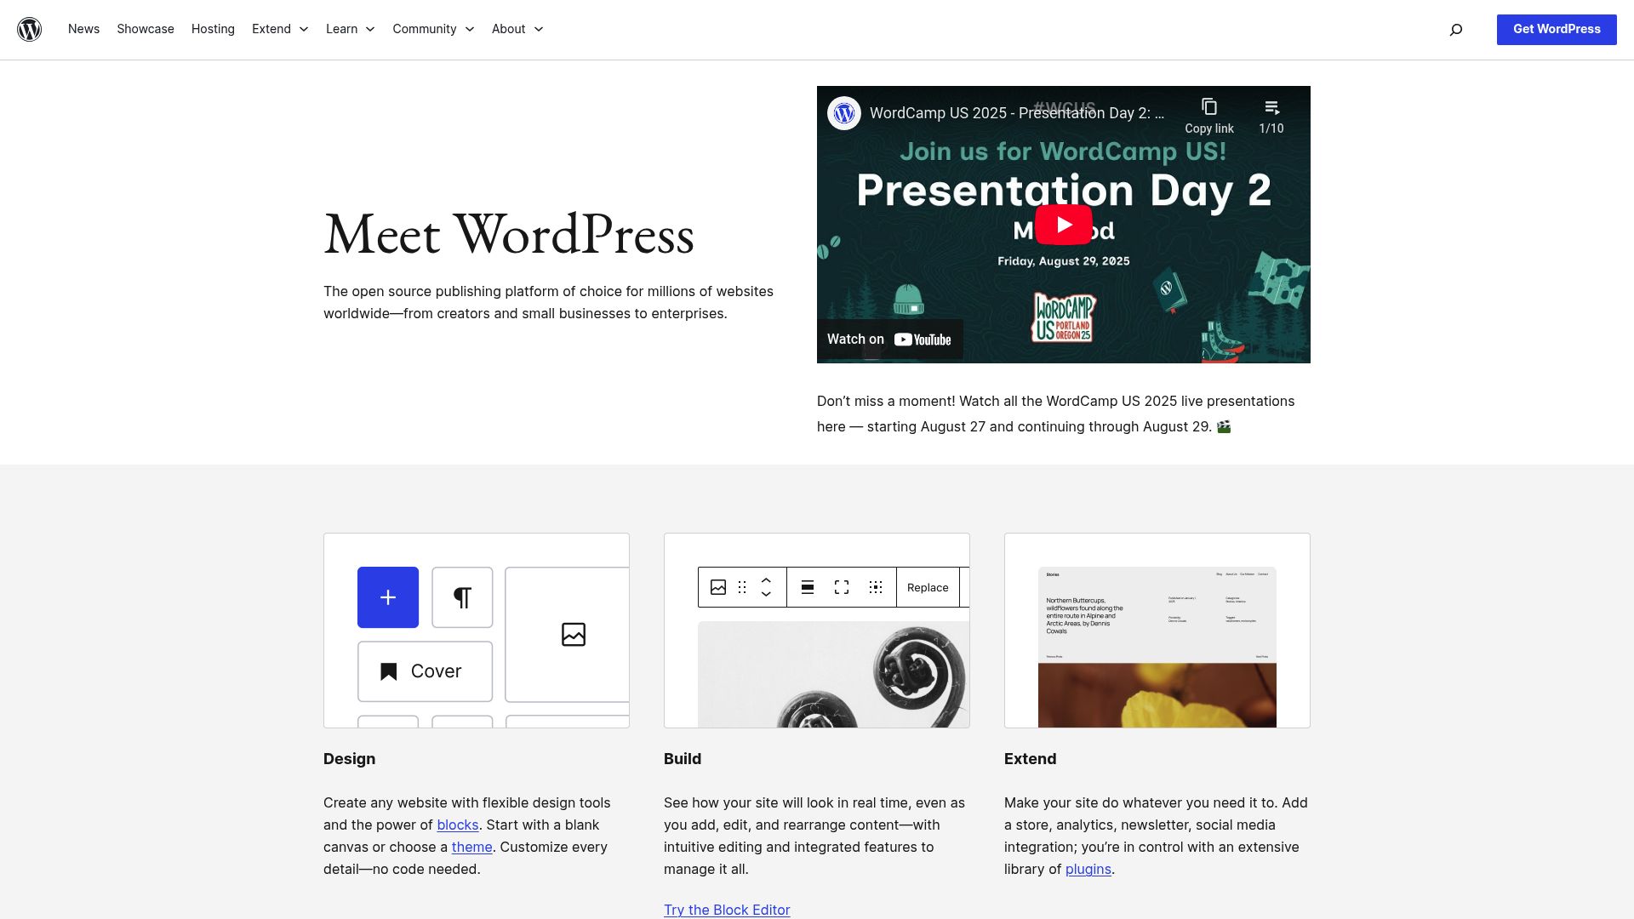Open the Showcase menu item
This screenshot has width=1634, height=919.
coord(146,29)
